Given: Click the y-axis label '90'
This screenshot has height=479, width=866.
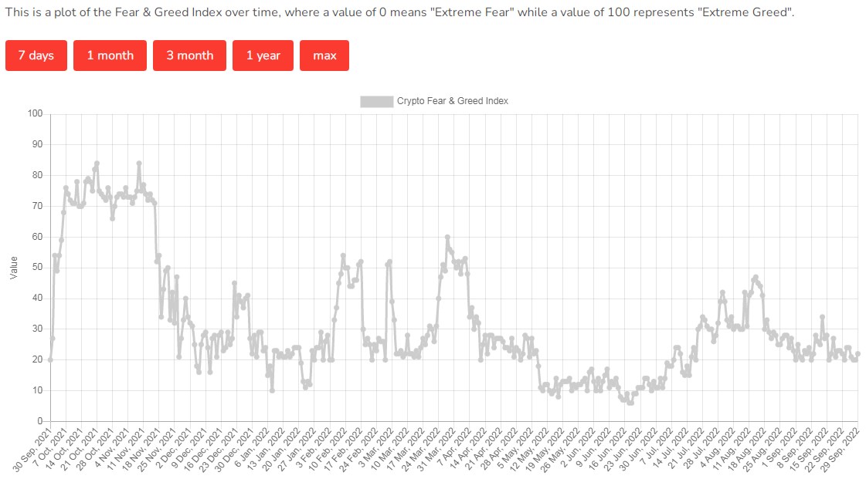Looking at the screenshot, I should 37,144.
